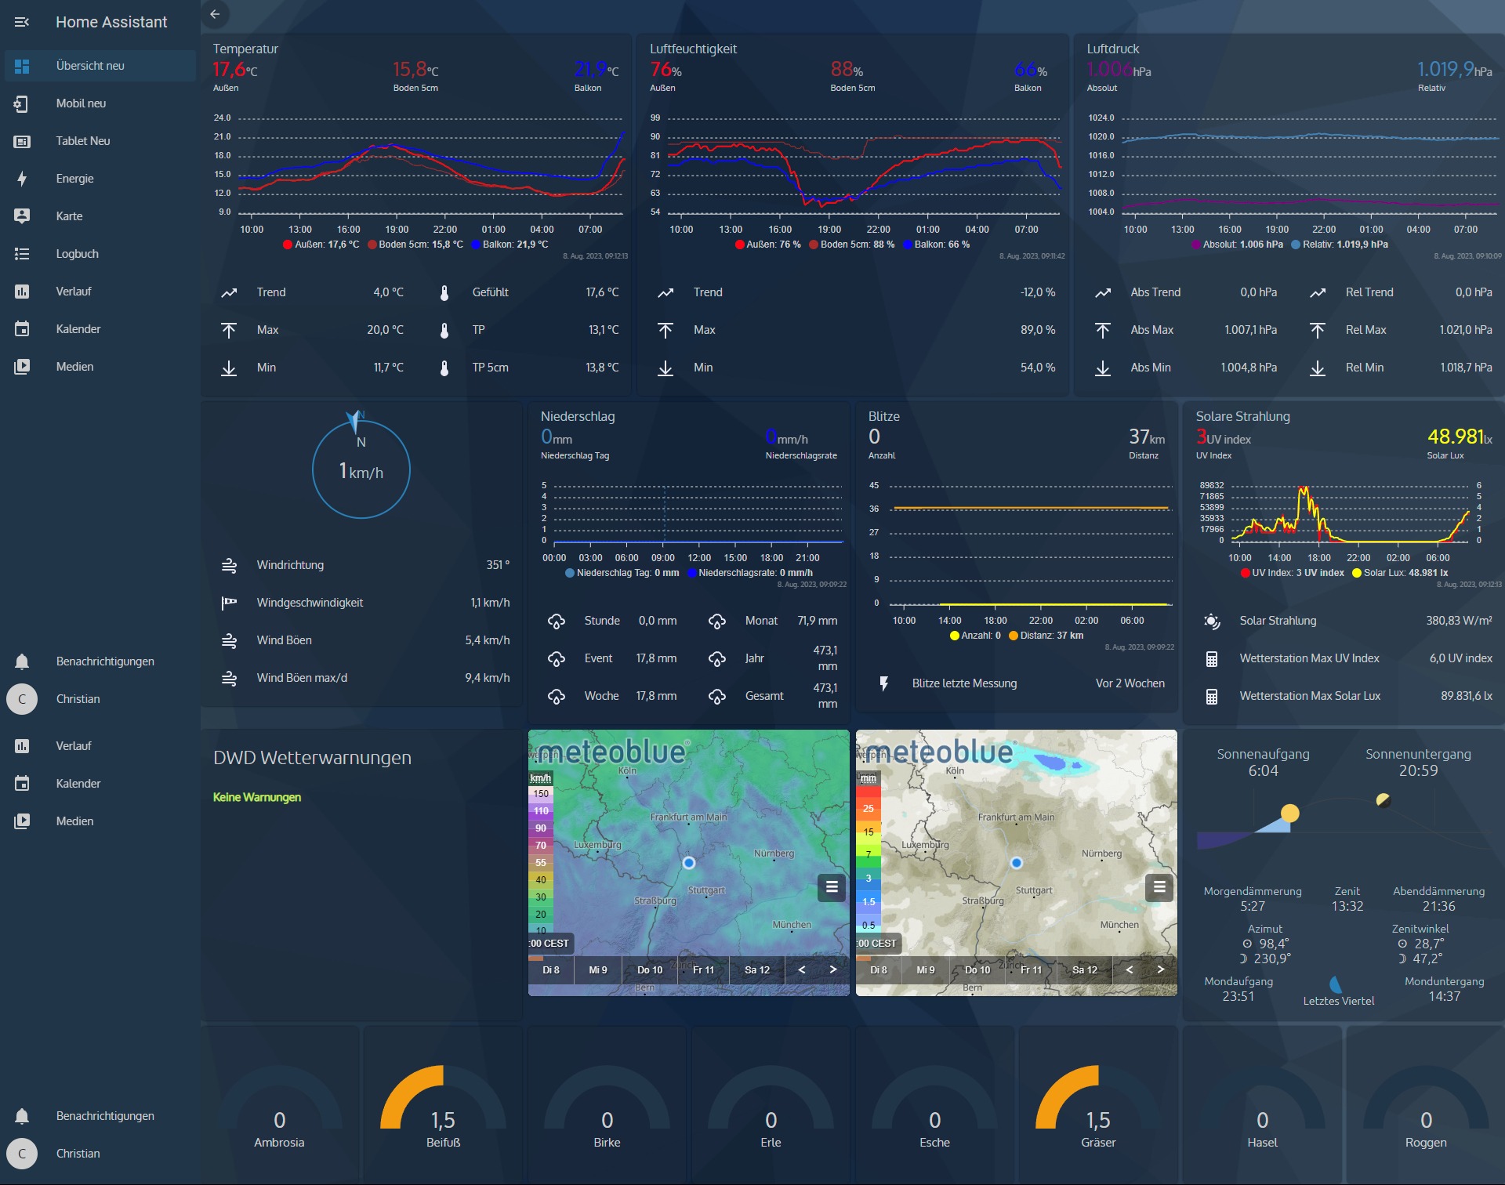Click the Gesamt rain cloud icon

[x=717, y=696]
